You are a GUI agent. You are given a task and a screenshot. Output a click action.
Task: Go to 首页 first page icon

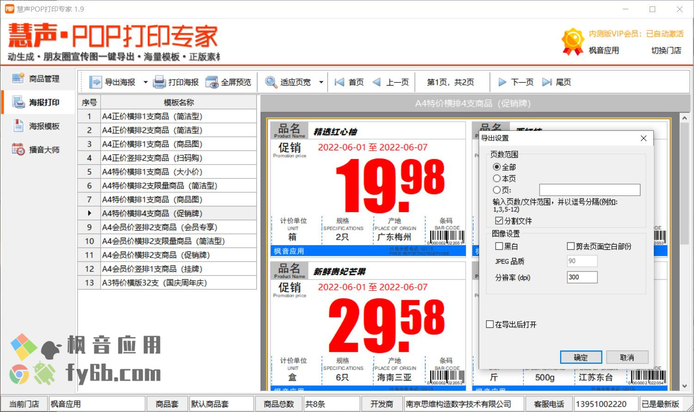pos(340,82)
